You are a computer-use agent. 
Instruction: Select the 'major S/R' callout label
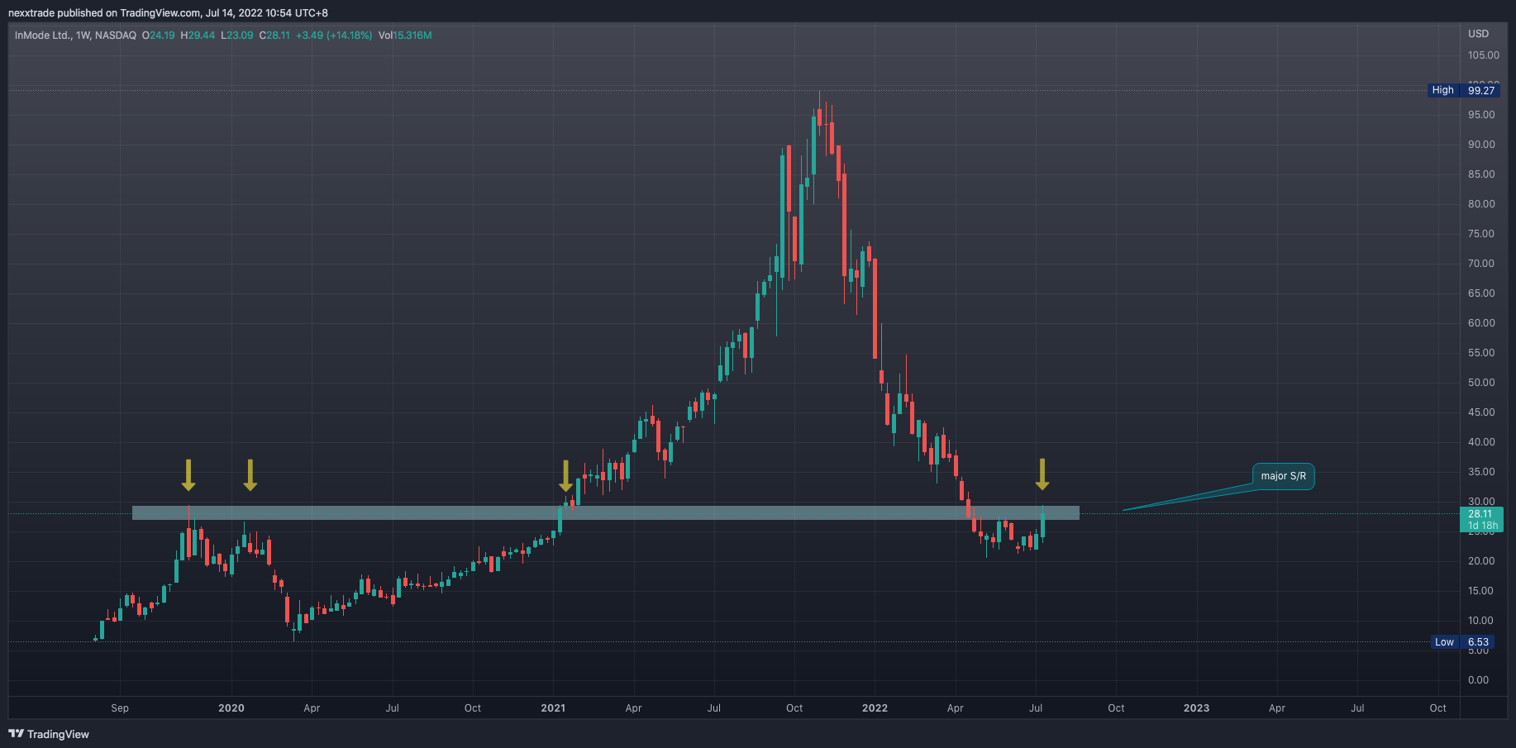[x=1283, y=476]
